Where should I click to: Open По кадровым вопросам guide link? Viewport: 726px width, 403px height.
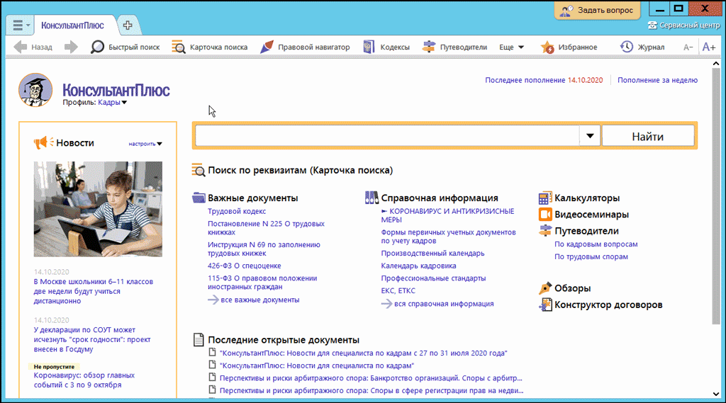point(596,244)
